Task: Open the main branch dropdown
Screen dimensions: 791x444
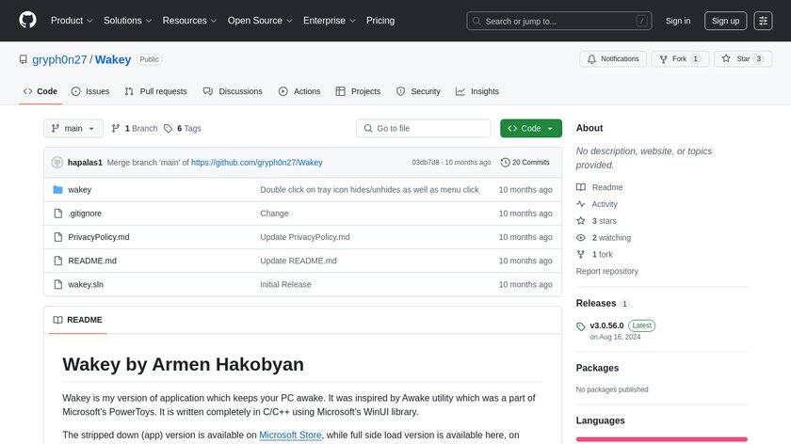Action: click(73, 128)
